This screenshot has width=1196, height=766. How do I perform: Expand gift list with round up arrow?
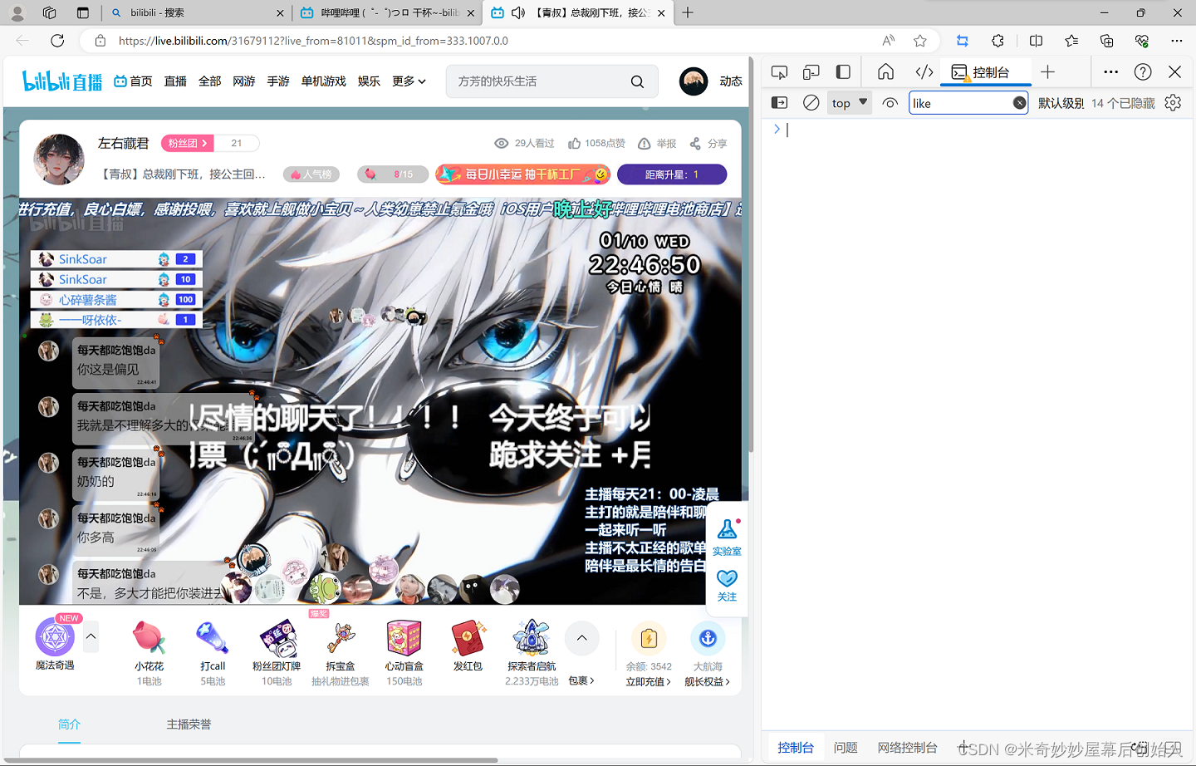582,638
